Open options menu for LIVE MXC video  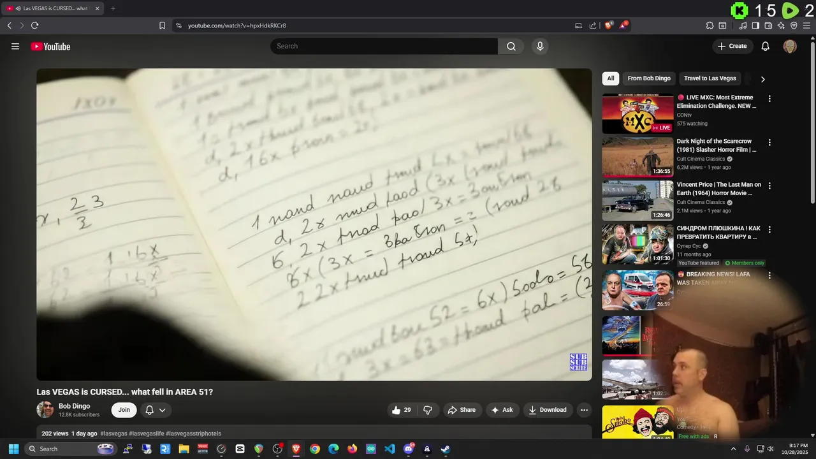(x=769, y=99)
